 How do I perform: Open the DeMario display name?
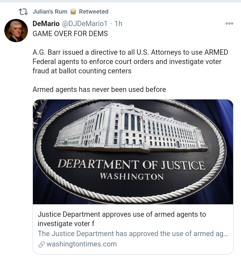(46, 24)
